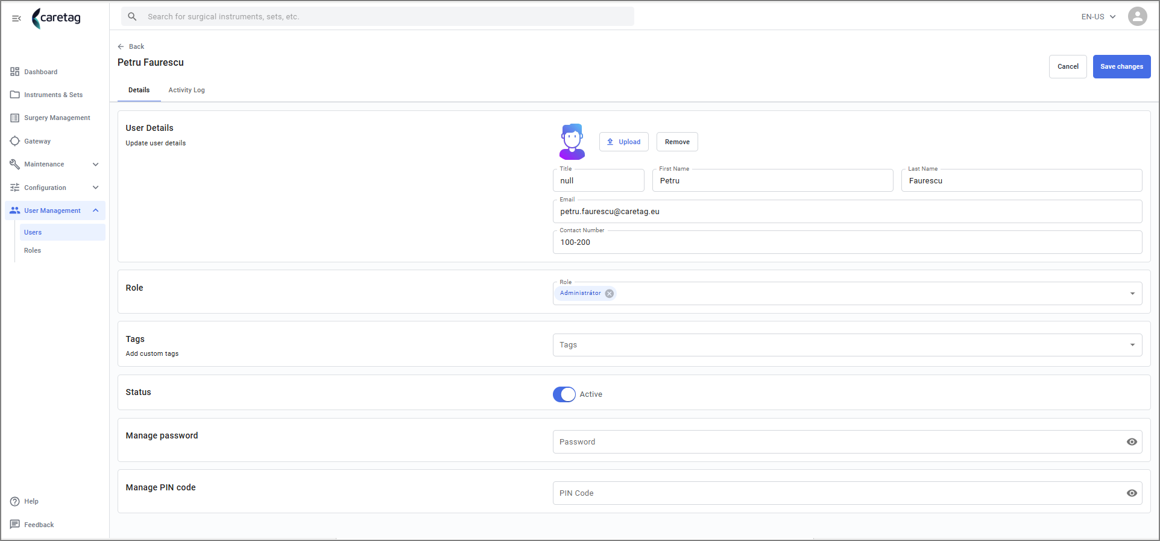
Task: Switch to the Details tab
Action: [139, 90]
